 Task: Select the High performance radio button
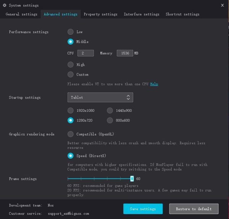click(71, 65)
